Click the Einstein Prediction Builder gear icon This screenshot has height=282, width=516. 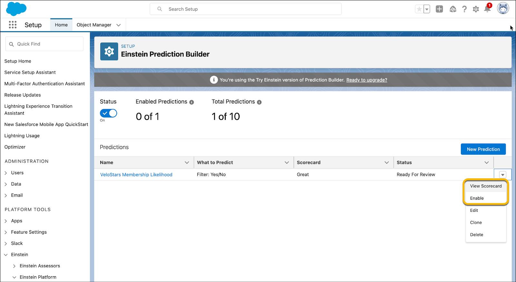[x=109, y=52]
